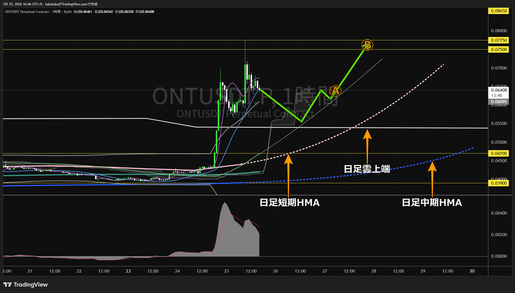Click the 0.00400 indicator scale value
This screenshot has width=515, height=293.
click(499, 213)
